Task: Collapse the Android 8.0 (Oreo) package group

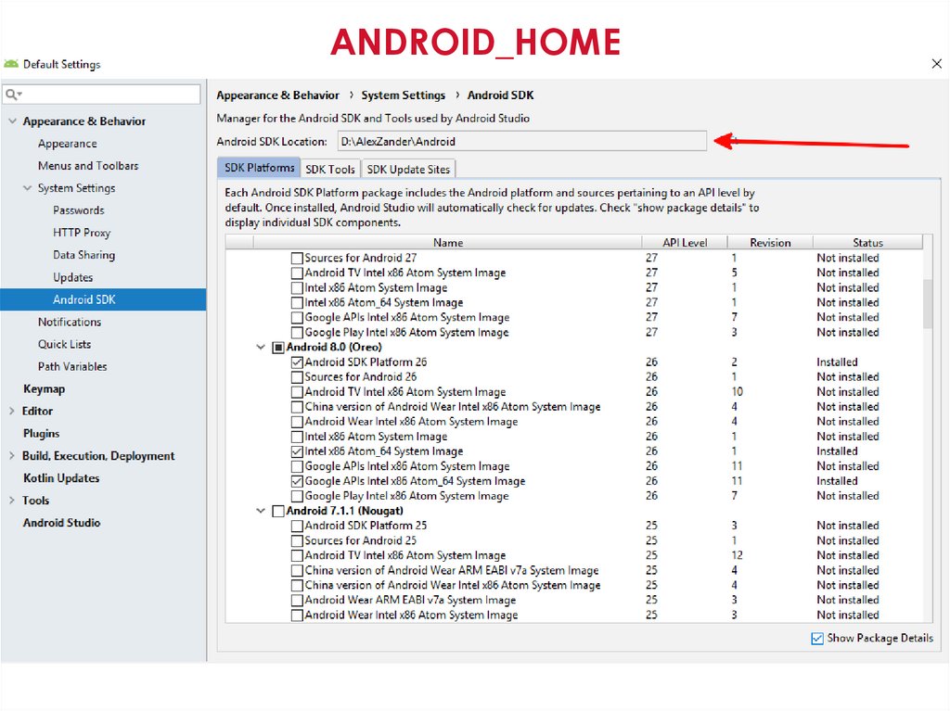Action: click(x=261, y=347)
